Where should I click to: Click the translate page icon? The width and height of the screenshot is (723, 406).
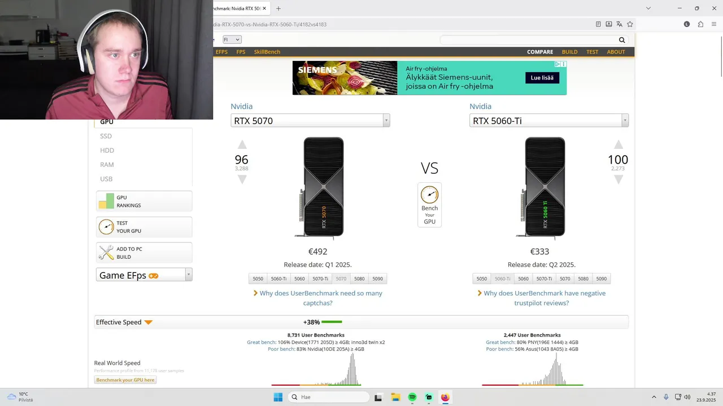[x=620, y=24]
